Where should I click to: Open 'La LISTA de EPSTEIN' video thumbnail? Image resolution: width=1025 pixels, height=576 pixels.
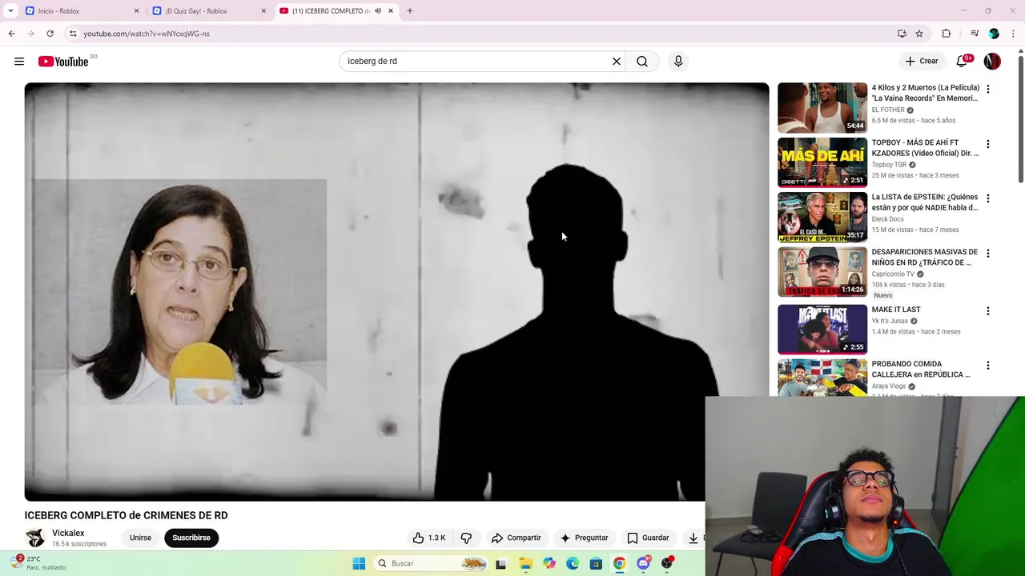822,217
